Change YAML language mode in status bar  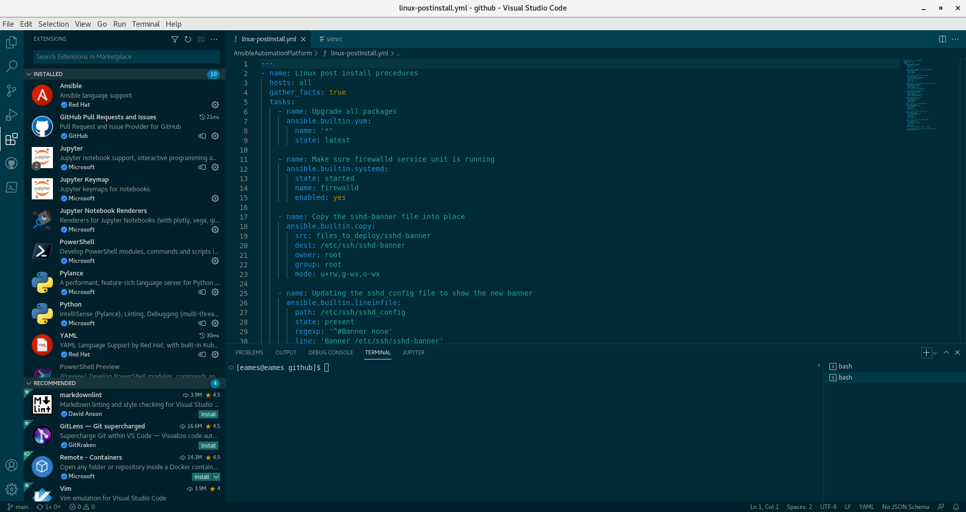click(866, 507)
